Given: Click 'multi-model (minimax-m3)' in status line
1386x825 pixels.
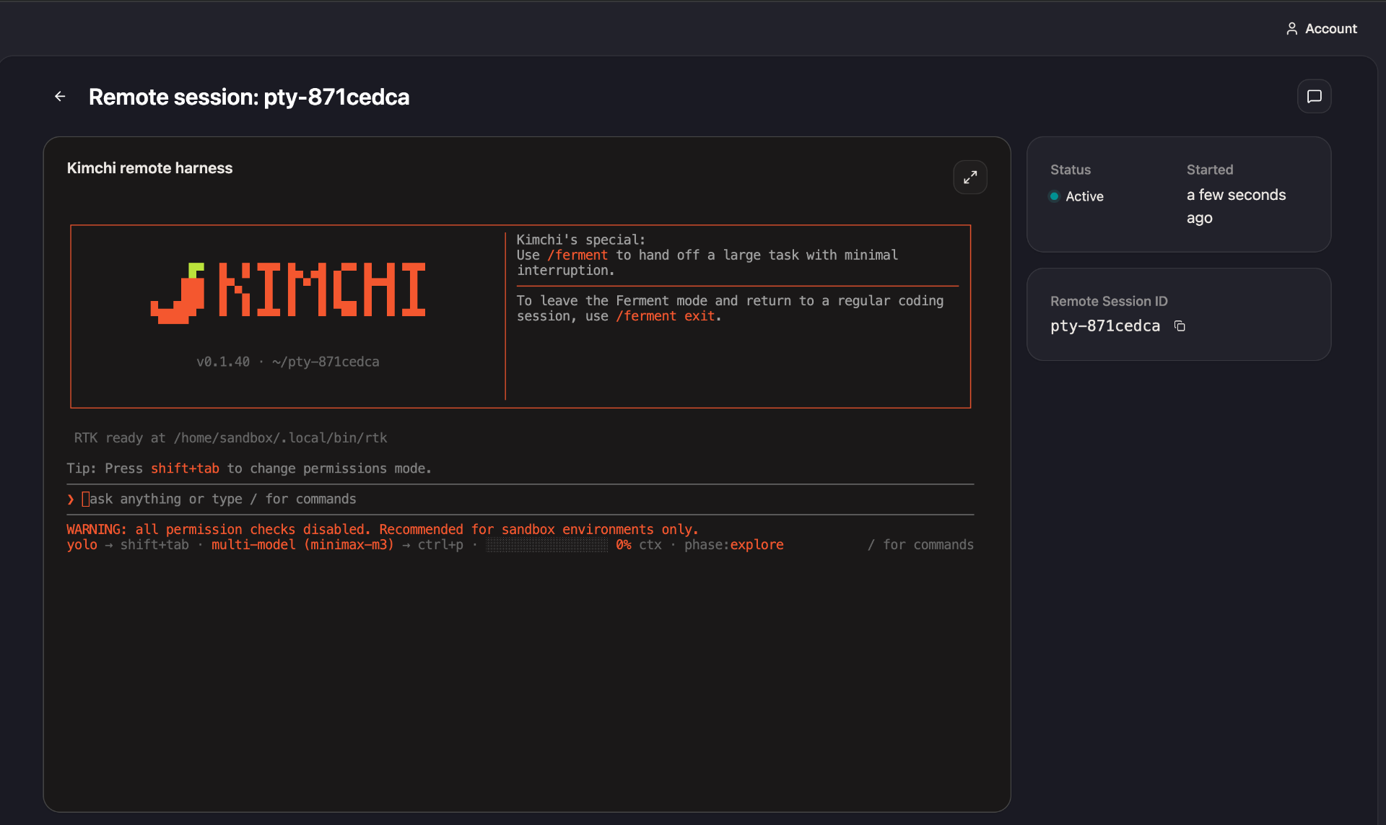Looking at the screenshot, I should point(303,545).
